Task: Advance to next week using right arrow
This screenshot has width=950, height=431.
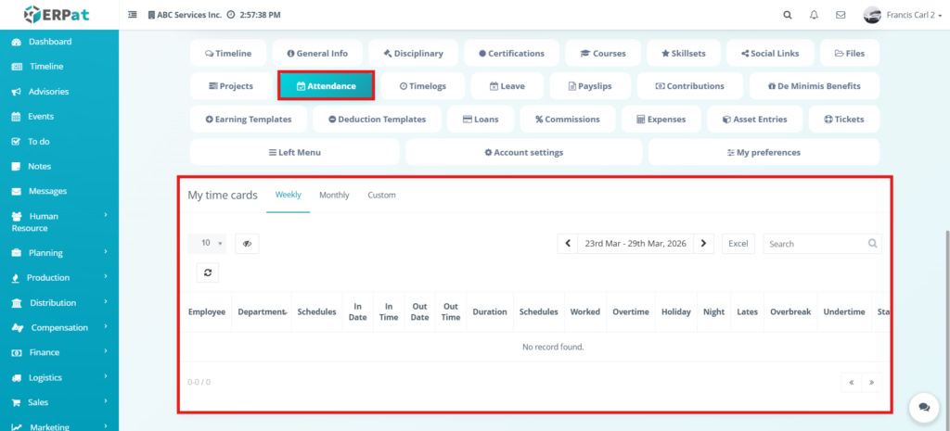Action: coord(704,244)
